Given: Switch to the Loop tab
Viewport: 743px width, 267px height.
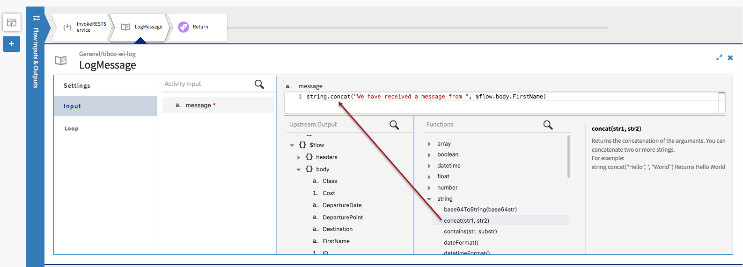Looking at the screenshot, I should click(x=71, y=129).
